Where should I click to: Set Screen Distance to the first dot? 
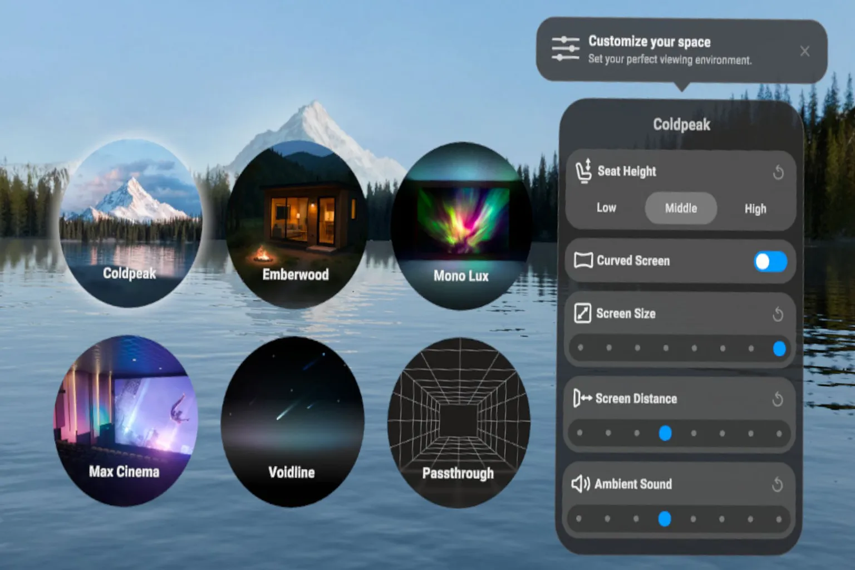[x=580, y=433]
